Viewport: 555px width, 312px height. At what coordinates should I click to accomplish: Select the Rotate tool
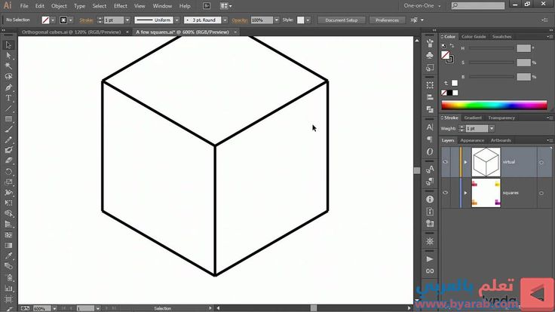(x=8, y=172)
